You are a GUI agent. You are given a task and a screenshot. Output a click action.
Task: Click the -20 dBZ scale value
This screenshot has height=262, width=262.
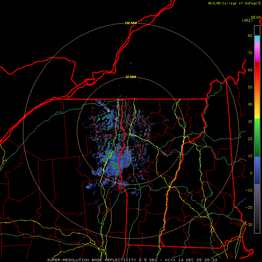click(249, 208)
